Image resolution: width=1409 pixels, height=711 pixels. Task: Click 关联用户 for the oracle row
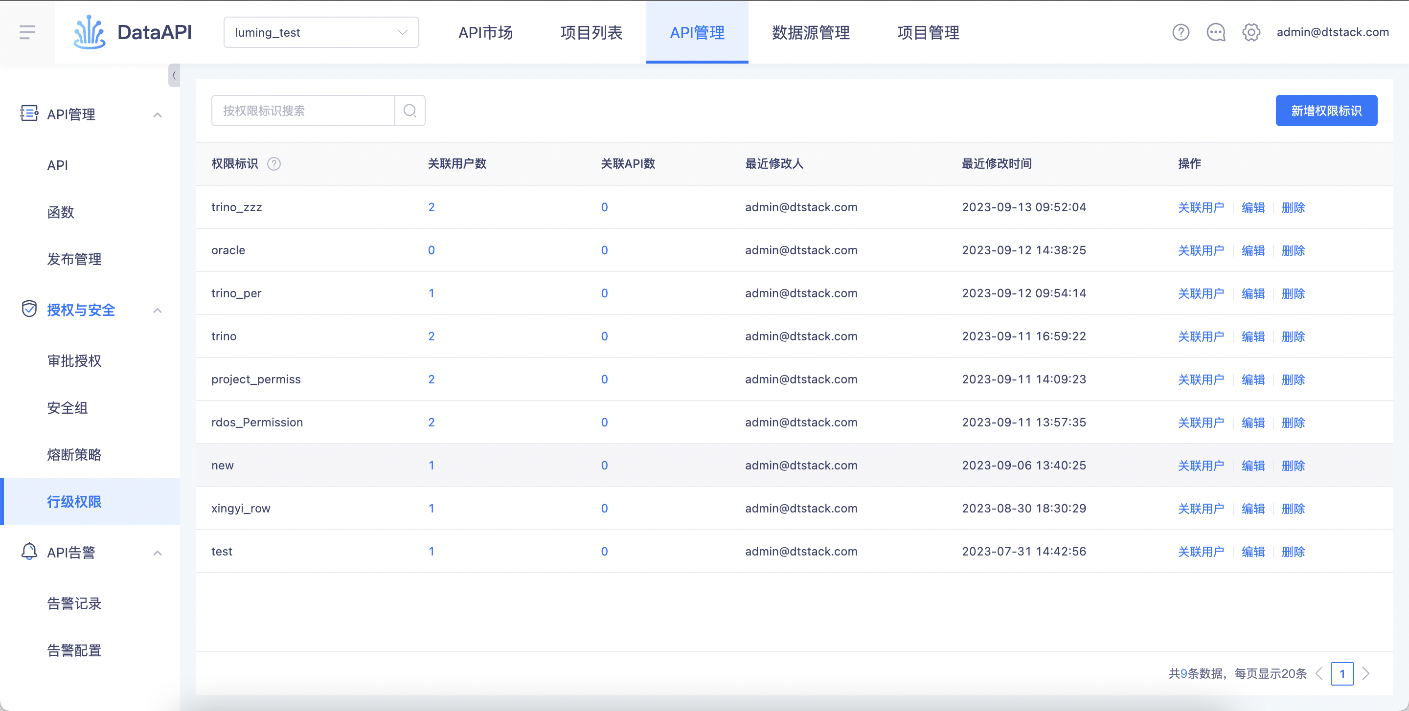click(1201, 250)
